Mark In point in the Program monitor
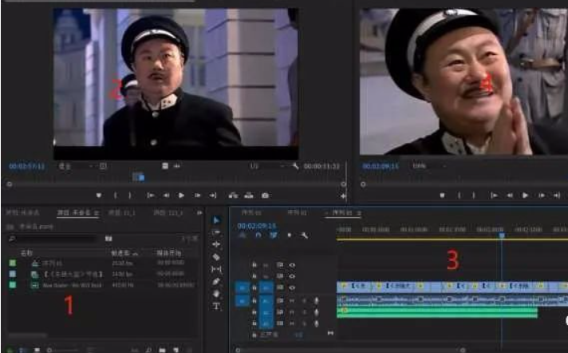This screenshot has height=353, width=568. coord(459,196)
